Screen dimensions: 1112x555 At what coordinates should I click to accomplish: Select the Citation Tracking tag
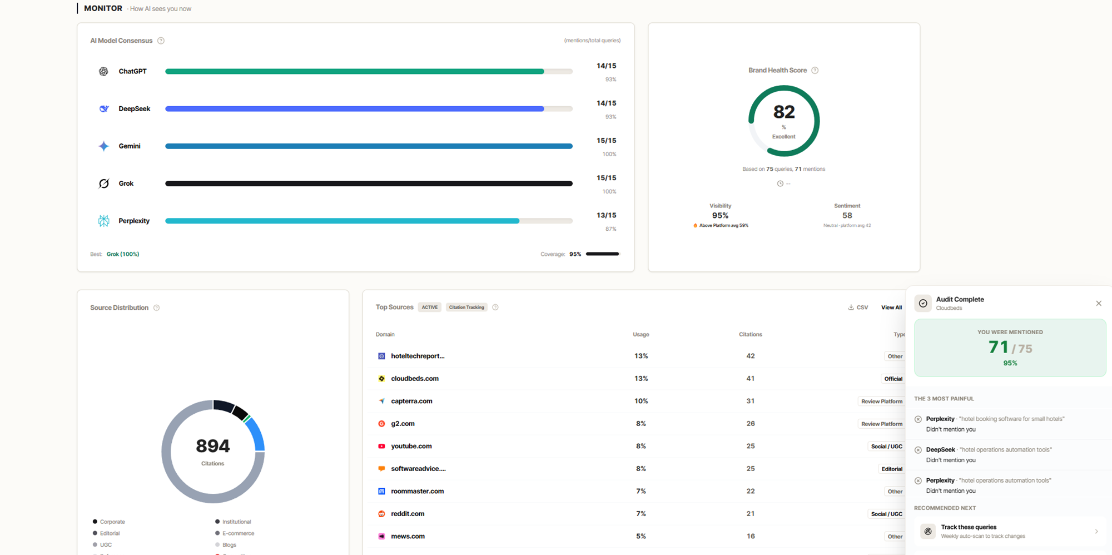pos(466,307)
